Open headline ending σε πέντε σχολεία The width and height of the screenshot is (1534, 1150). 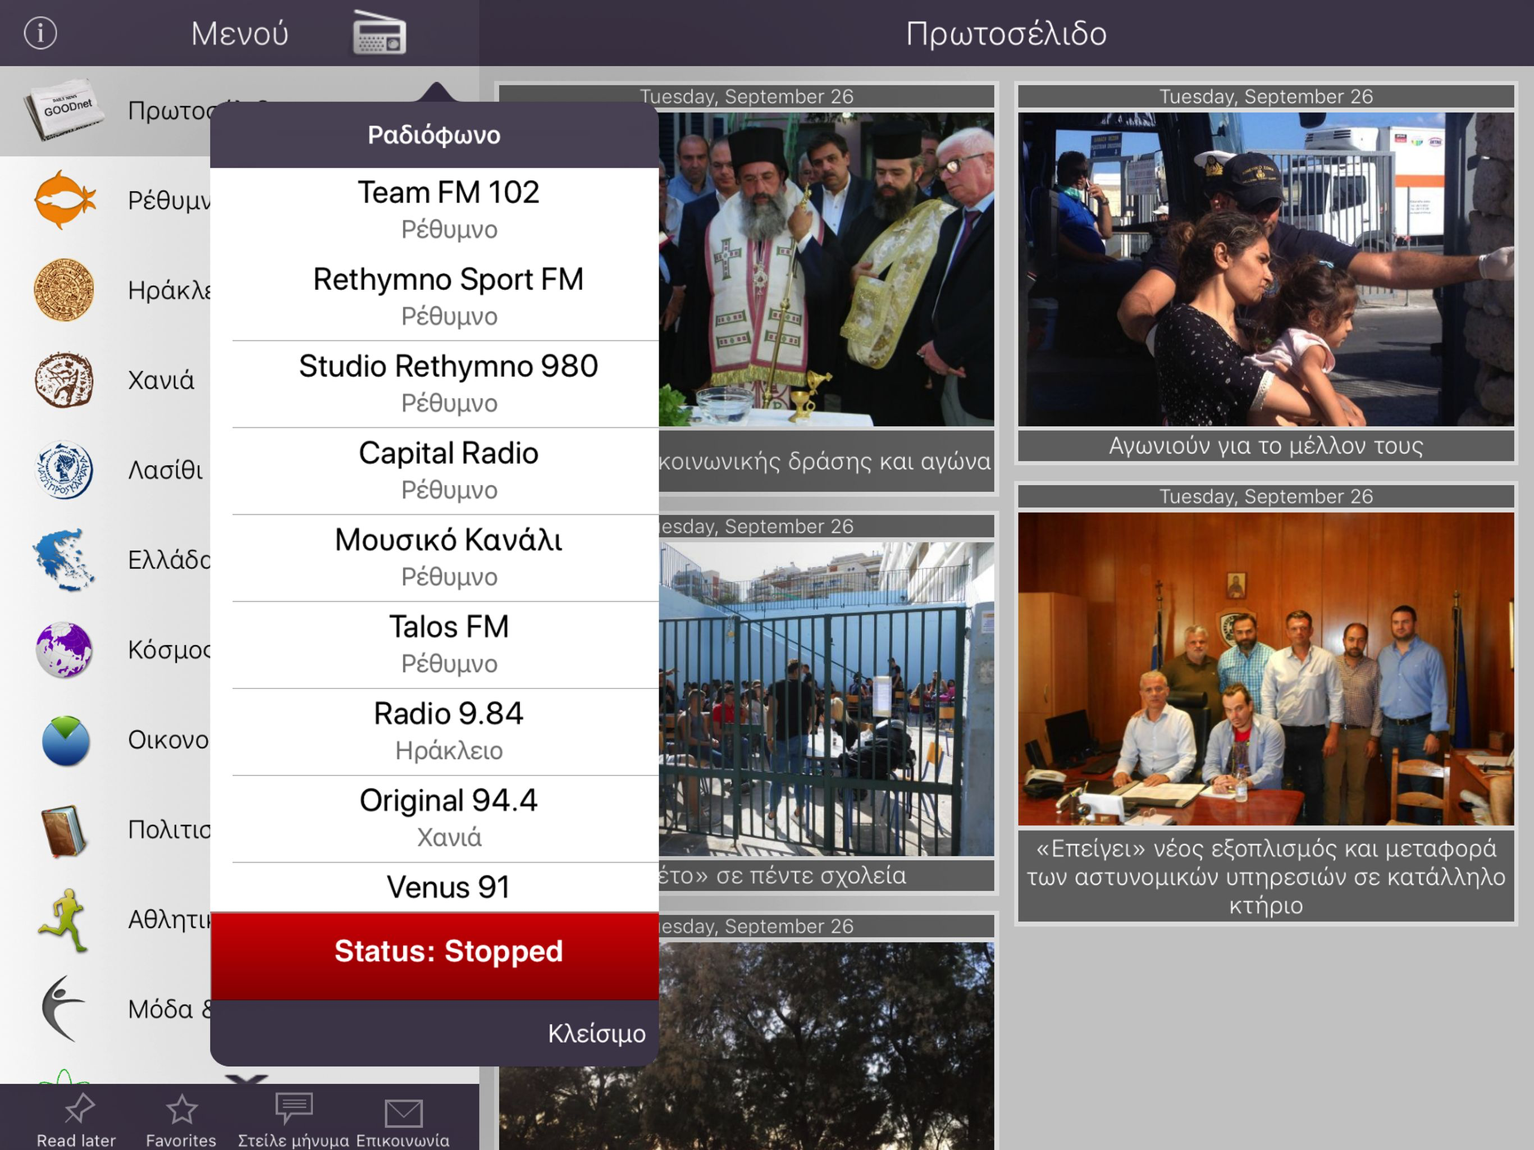point(827,875)
